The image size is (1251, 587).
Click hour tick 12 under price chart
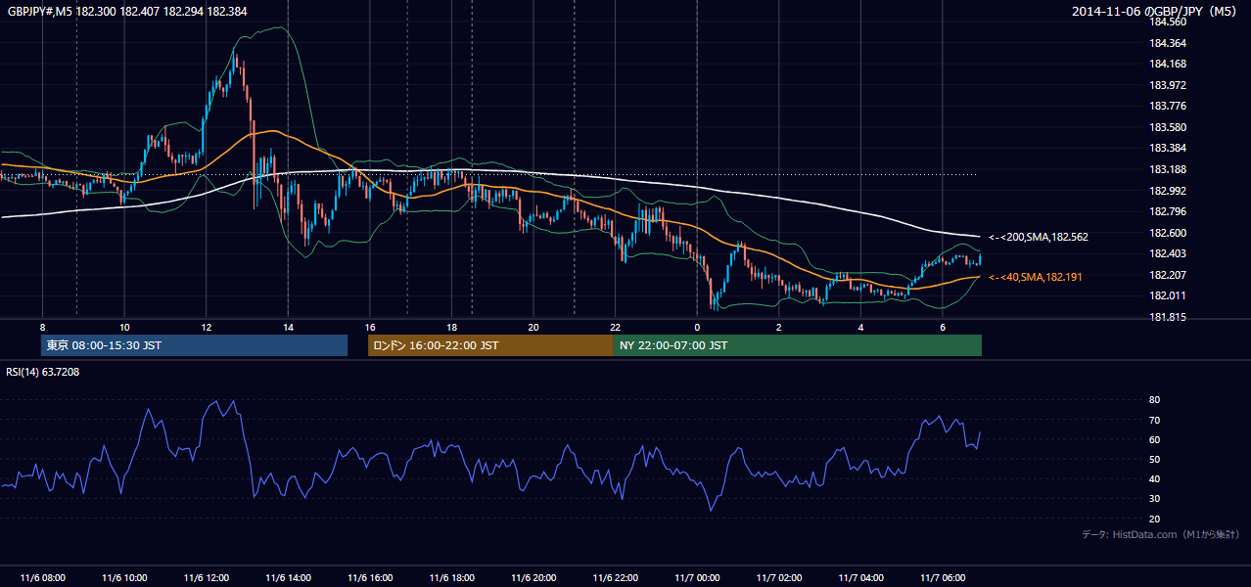206,327
